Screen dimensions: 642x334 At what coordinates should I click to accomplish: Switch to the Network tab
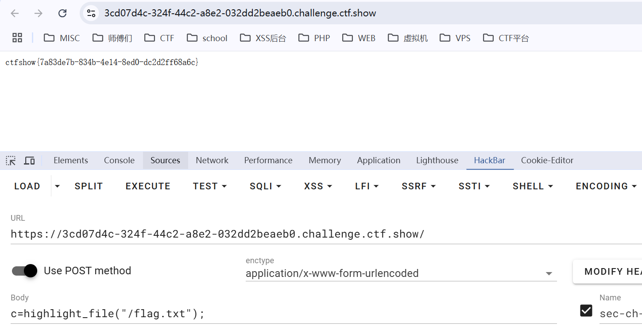212,161
